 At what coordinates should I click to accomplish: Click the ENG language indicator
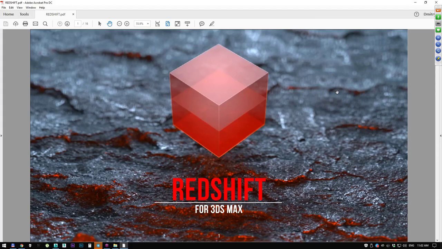(411, 246)
